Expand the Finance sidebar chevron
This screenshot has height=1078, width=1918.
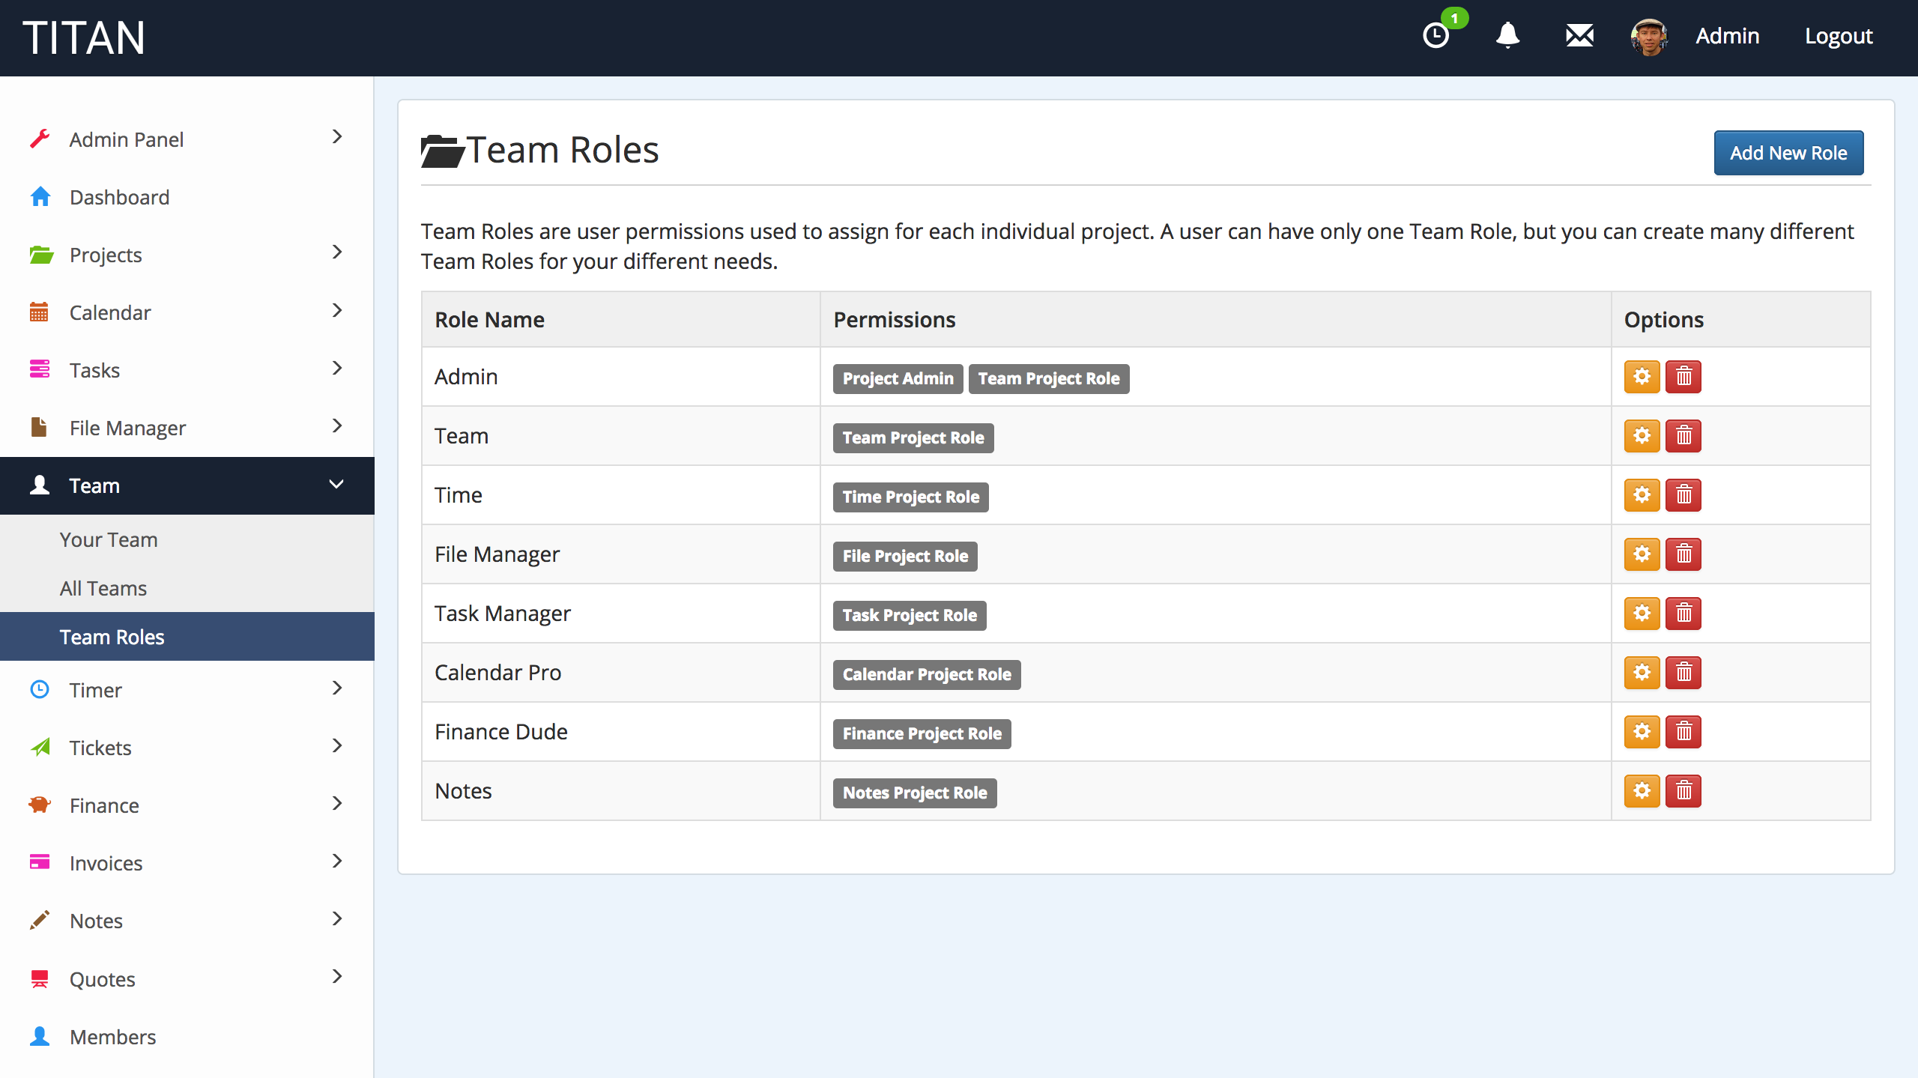coord(336,804)
